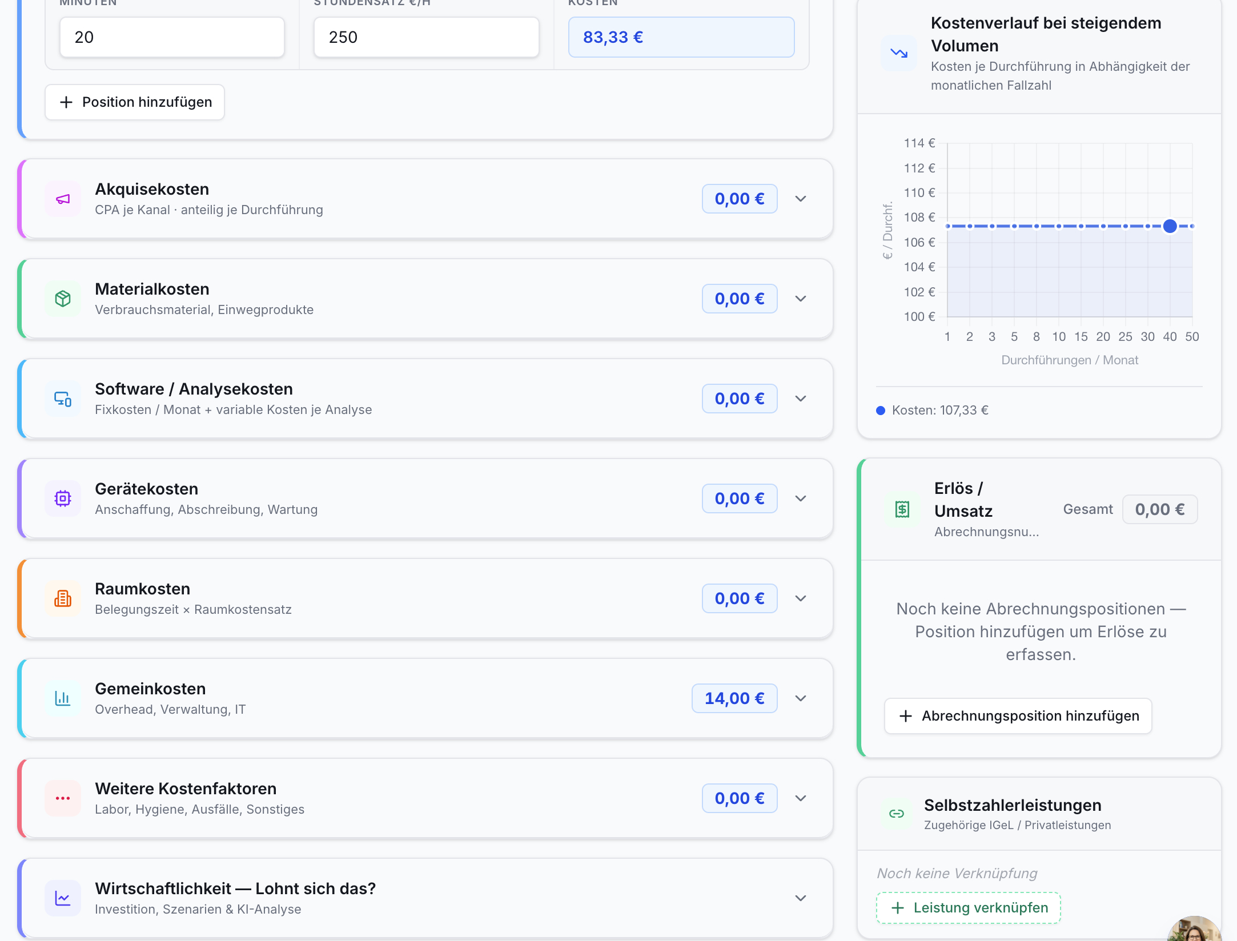The width and height of the screenshot is (1237, 941).
Task: Click the Gerätekosten 0,00 € amount badge
Action: click(740, 498)
